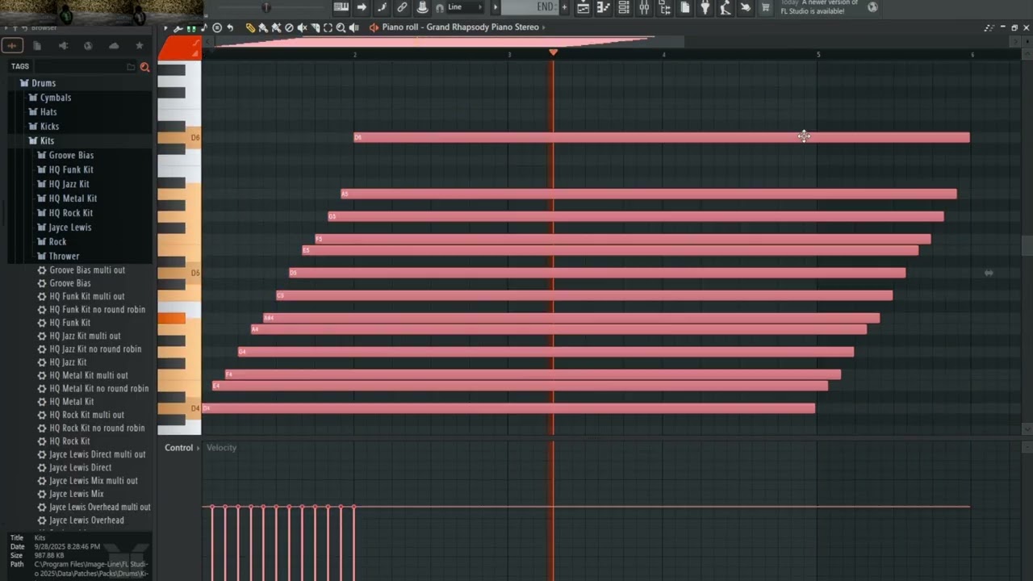Open the Mixer view icon
Screen dimensions: 1033x581
click(644, 7)
